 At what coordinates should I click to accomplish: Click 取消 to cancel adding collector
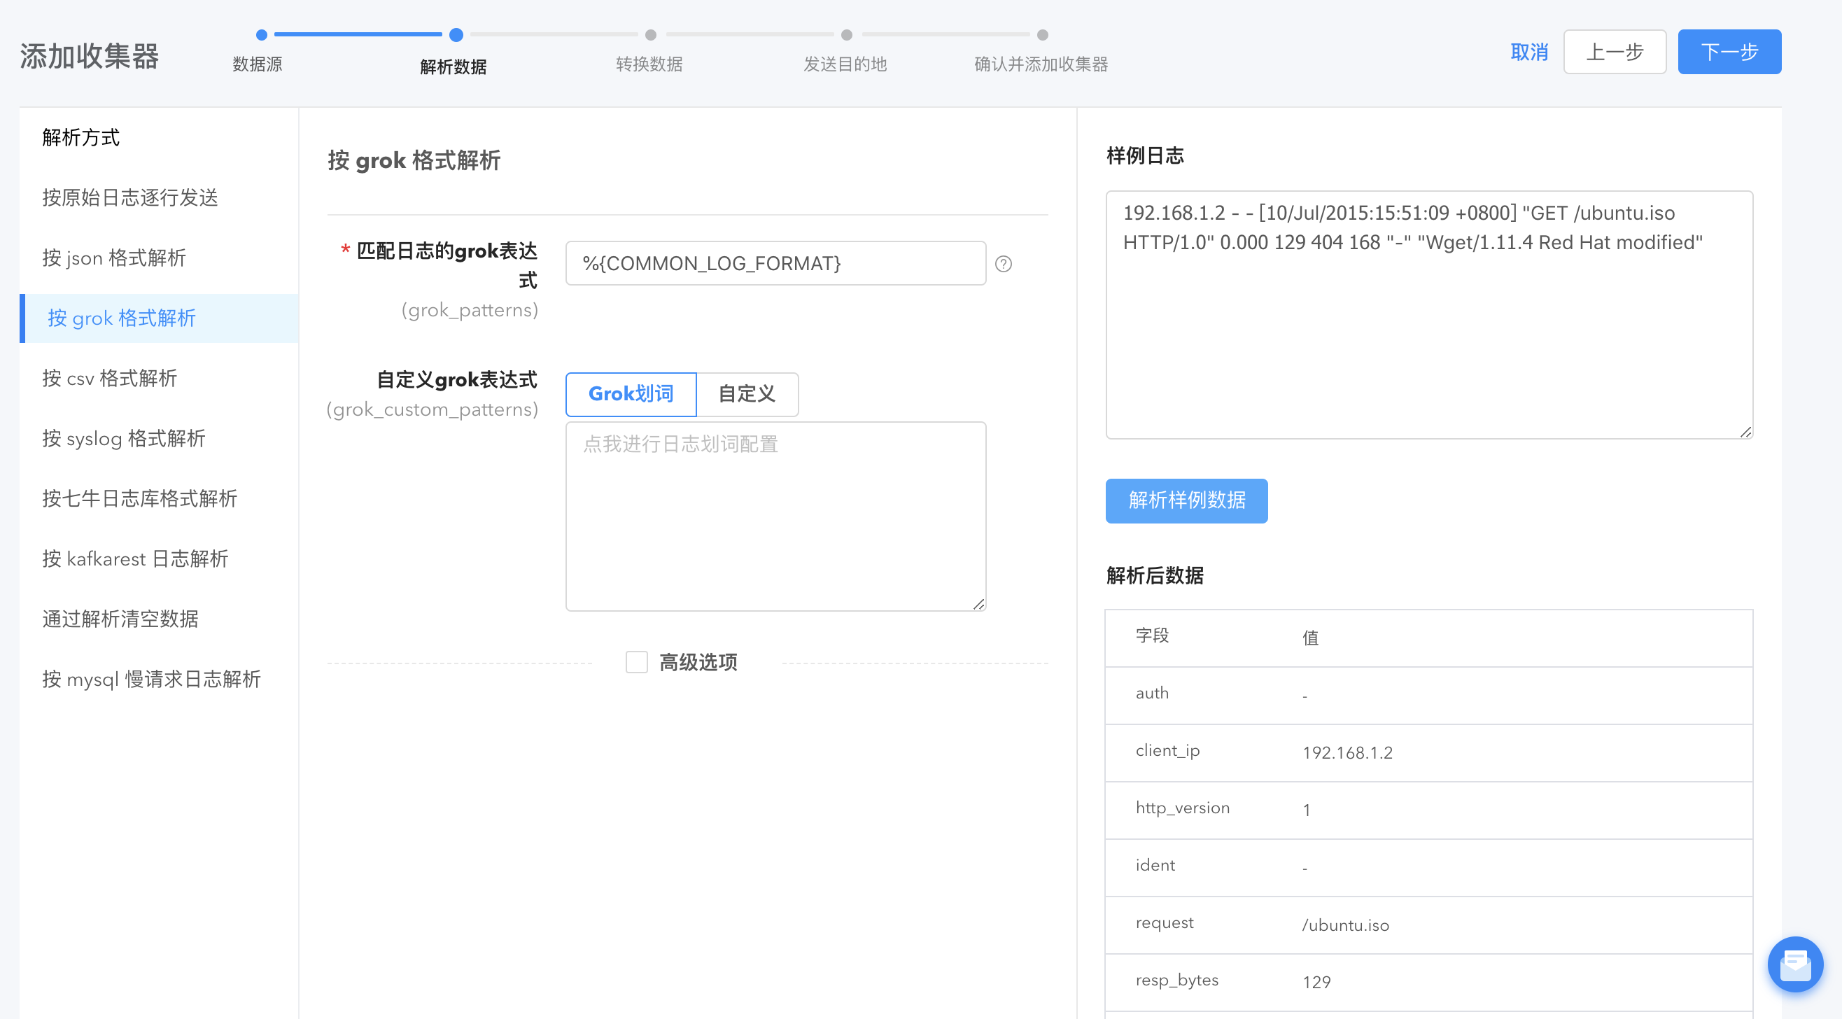point(1528,52)
